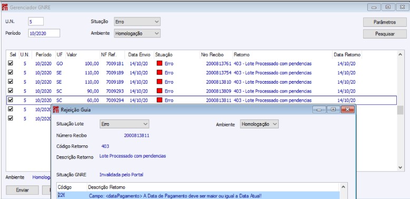The height and width of the screenshot is (199, 410).
Task: Click the Gerenciador GNRE window app icon
Action: (4, 7)
